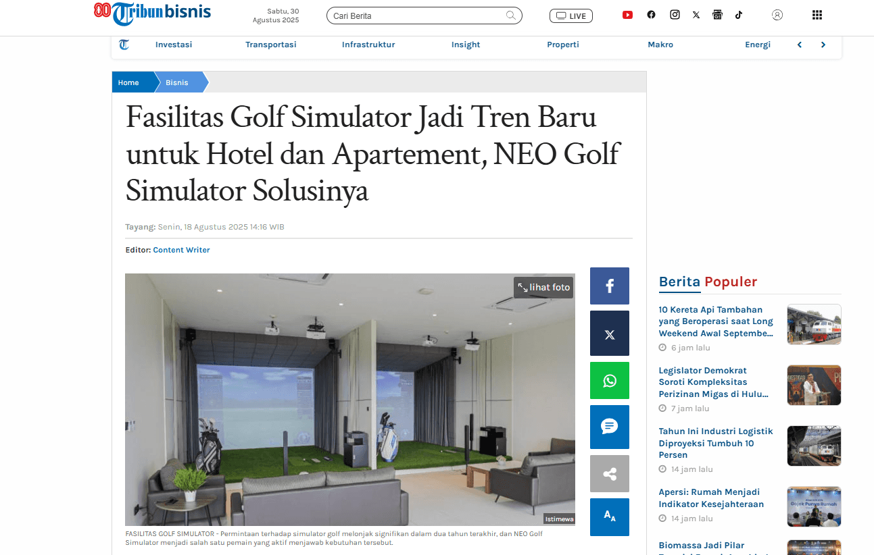The height and width of the screenshot is (555, 874).
Task: Open the YouTube channel icon
Action: coord(627,15)
